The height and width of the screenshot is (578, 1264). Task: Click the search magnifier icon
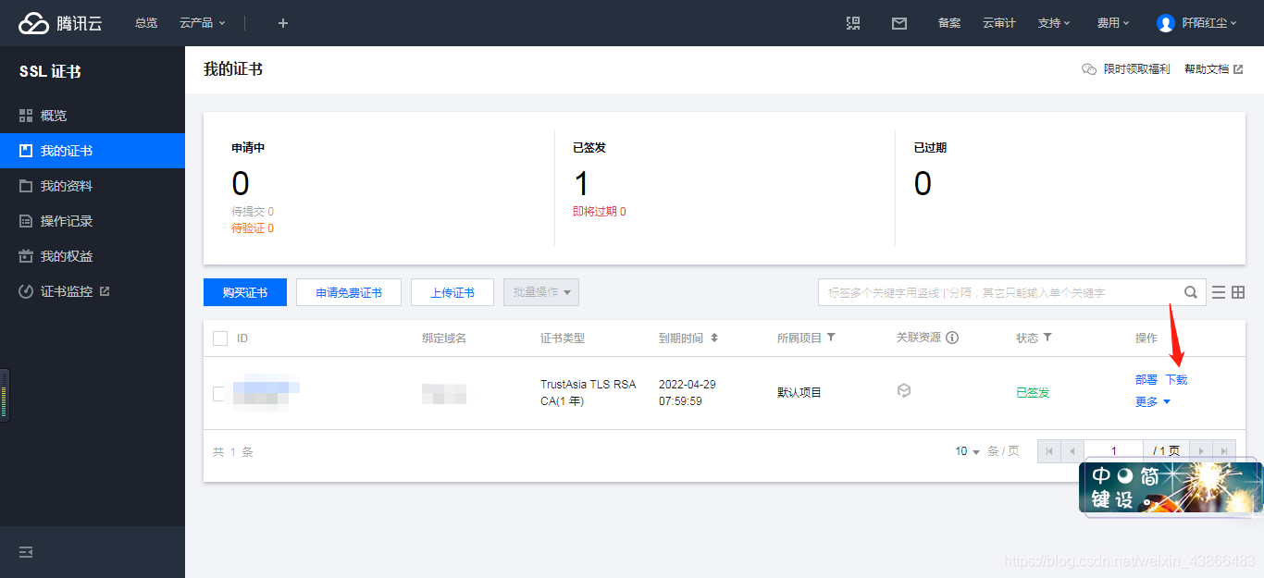point(1191,291)
